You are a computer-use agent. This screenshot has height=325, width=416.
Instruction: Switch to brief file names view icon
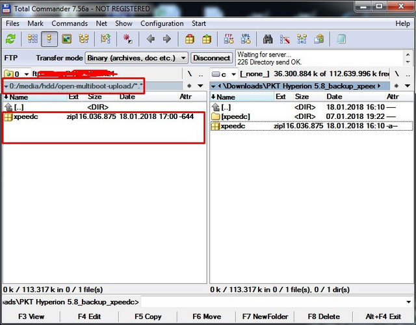pyautogui.click(x=32, y=39)
